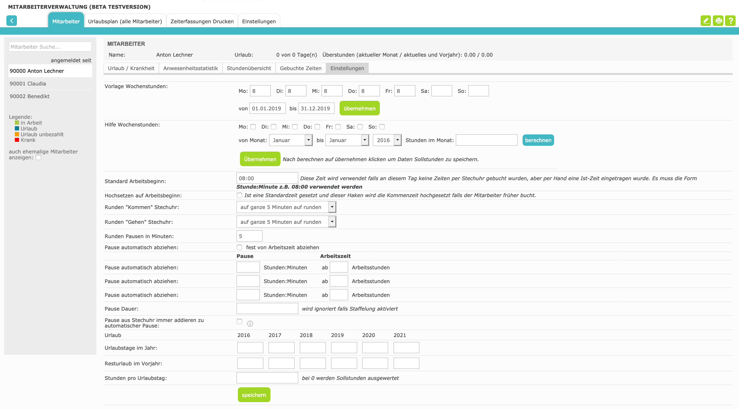Enable the Mo checkbox under Hilfe Wochenstunden
The height and width of the screenshot is (409, 739).
[x=253, y=127]
